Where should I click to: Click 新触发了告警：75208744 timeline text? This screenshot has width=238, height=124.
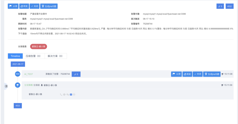tap(58, 74)
